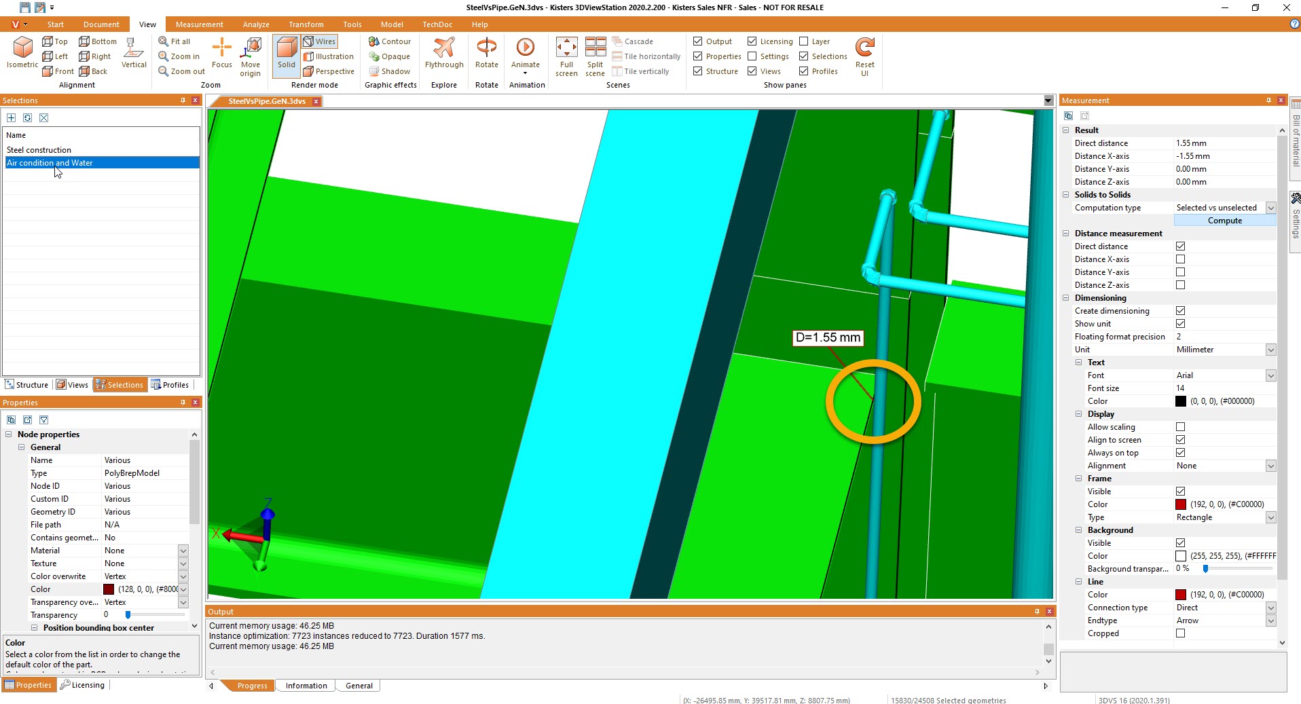1301x704 pixels.
Task: Toggle Wires render mode
Action: (x=320, y=41)
